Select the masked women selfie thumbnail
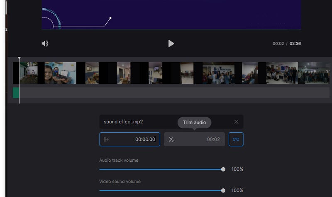332x197 pixels. 60,73
